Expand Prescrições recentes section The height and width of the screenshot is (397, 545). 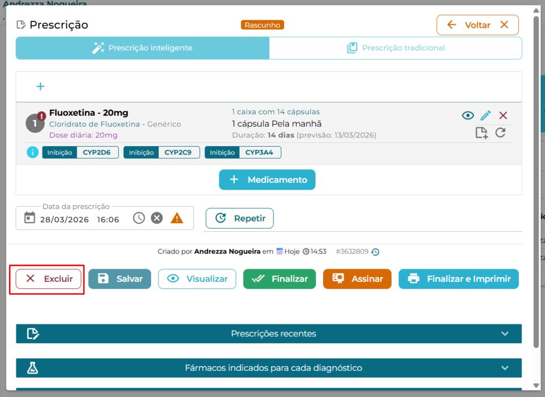coord(269,334)
